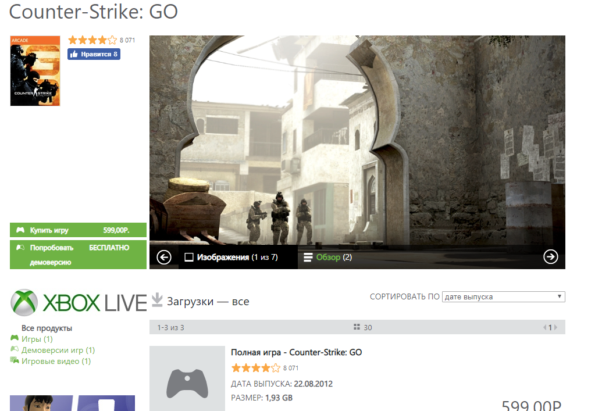Click the avatar banner image at bottom left
Viewport: 602px width, 411px height.
(72, 403)
